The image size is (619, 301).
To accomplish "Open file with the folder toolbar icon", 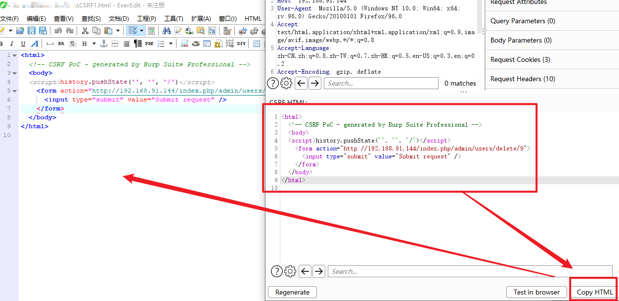I will [20, 31].
